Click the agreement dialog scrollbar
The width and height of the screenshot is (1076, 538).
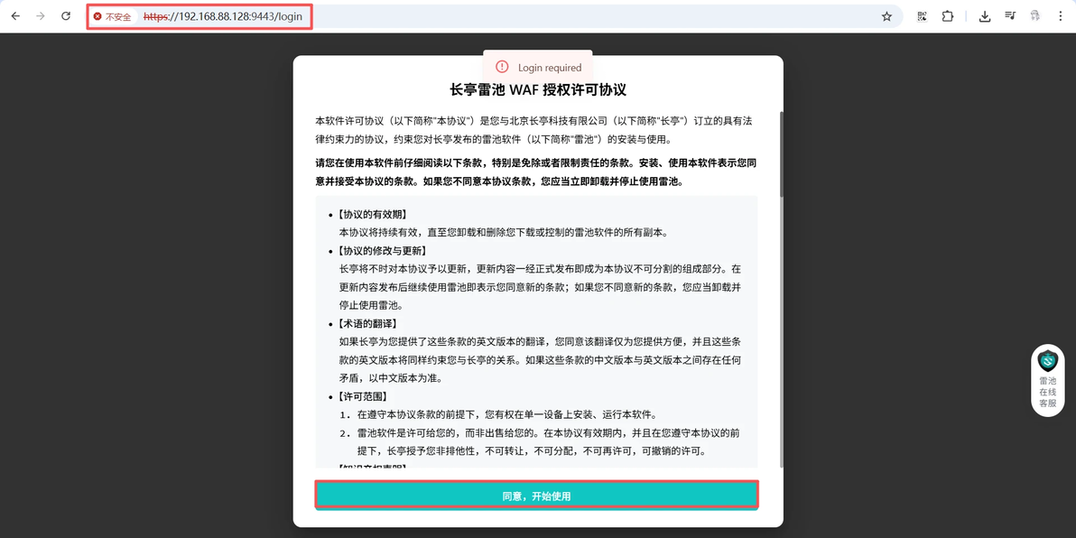(781, 154)
